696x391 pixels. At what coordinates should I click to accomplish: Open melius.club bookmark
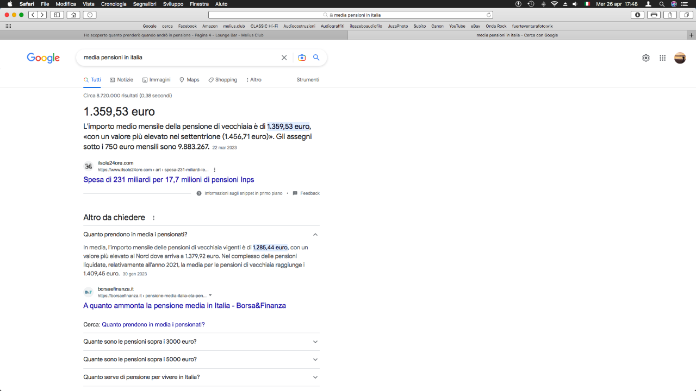point(234,26)
